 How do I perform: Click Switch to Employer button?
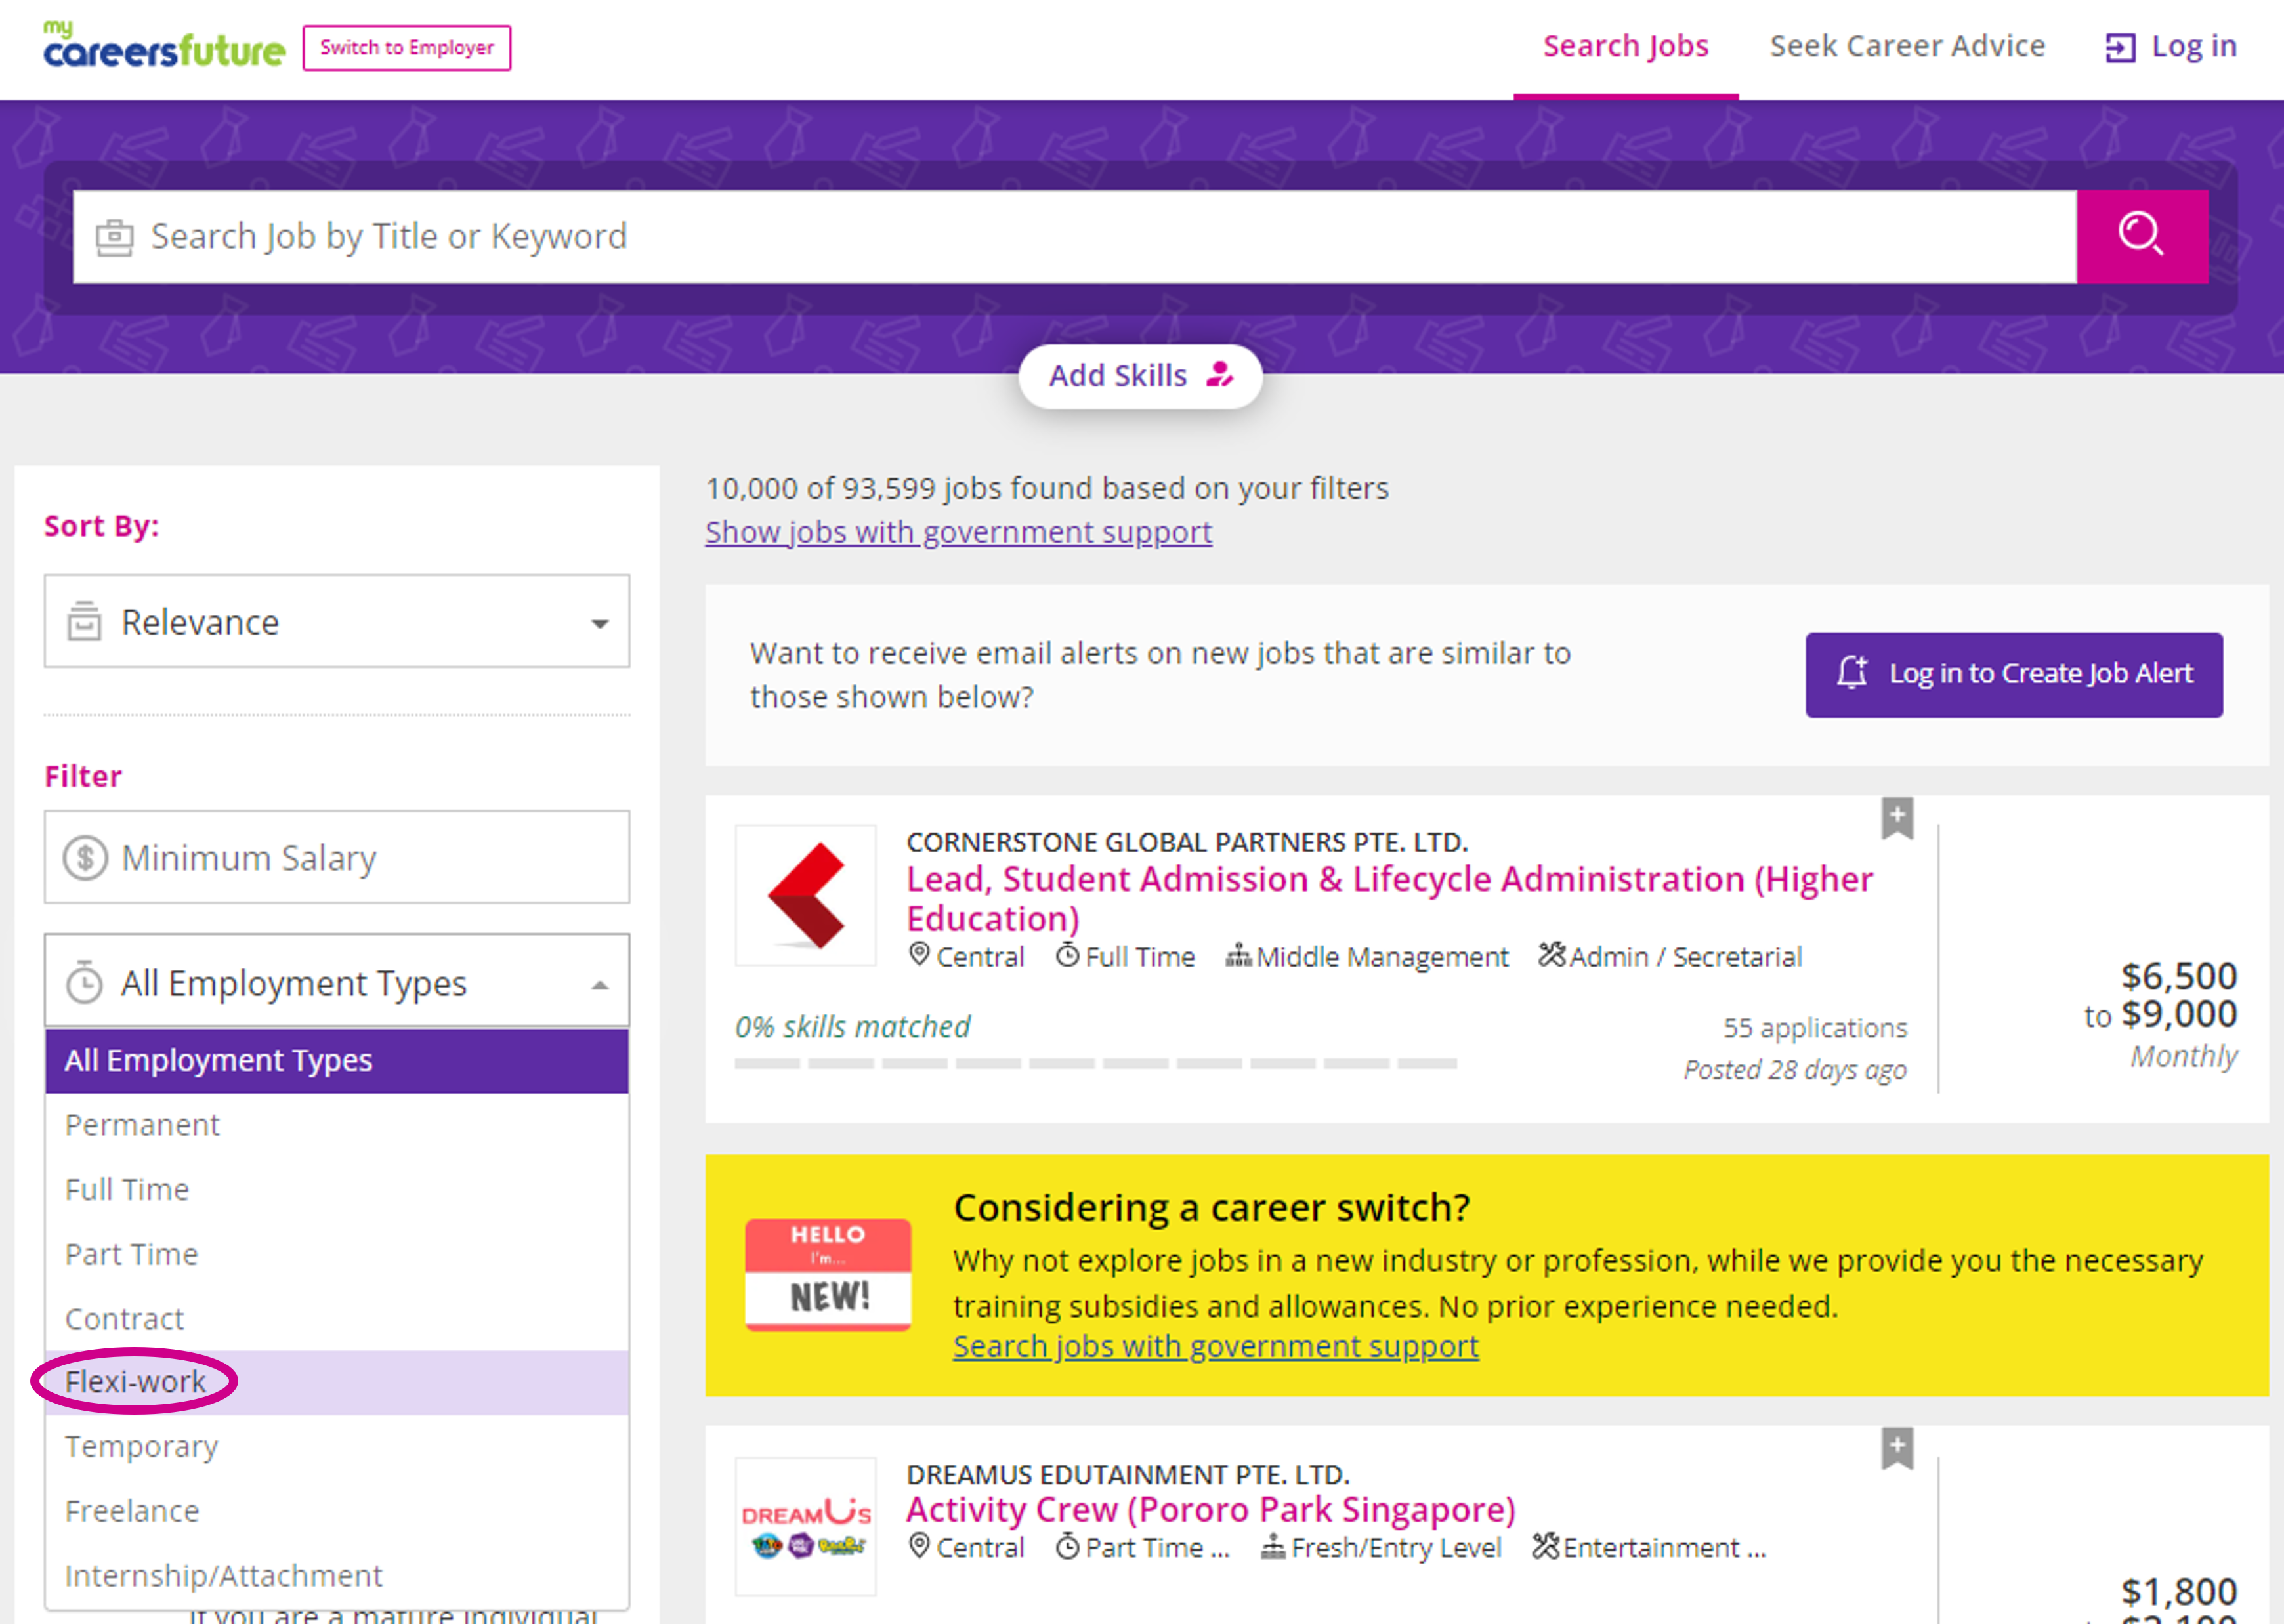(x=407, y=48)
